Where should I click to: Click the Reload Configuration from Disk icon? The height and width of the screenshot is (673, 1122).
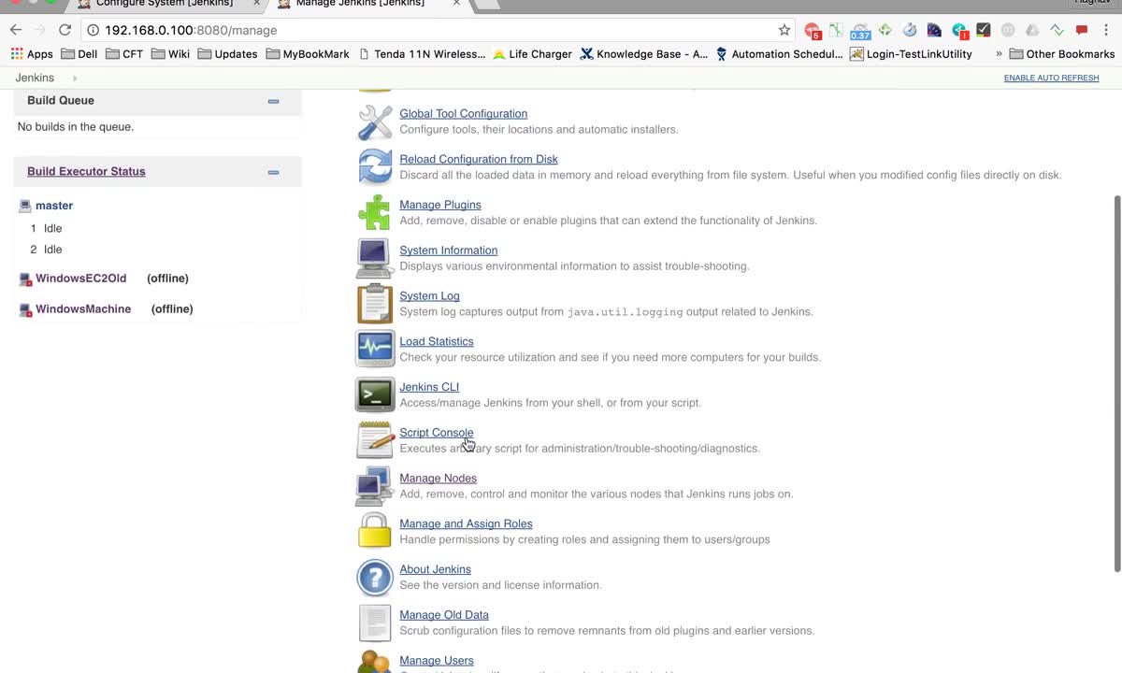click(x=375, y=167)
